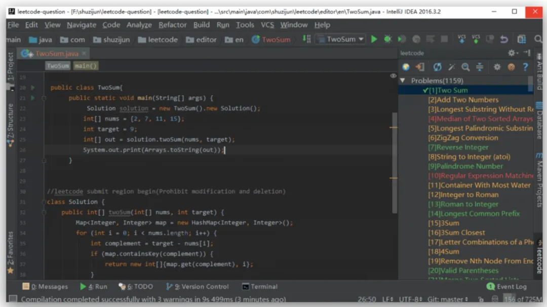Run TwoSum with the green play button
This screenshot has height=307, width=547.
tap(374, 40)
